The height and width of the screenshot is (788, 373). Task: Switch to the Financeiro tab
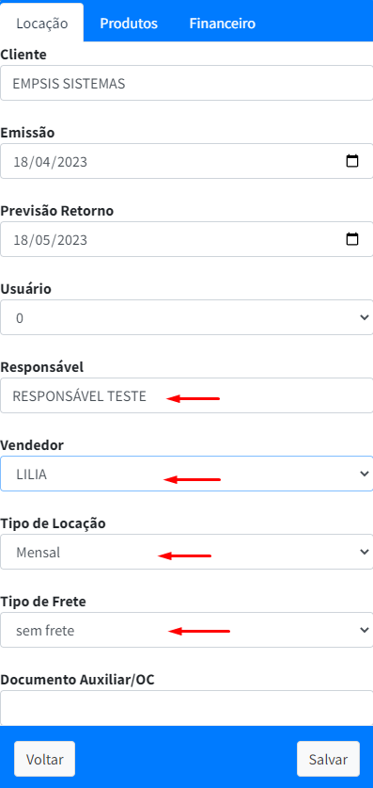pyautogui.click(x=222, y=24)
